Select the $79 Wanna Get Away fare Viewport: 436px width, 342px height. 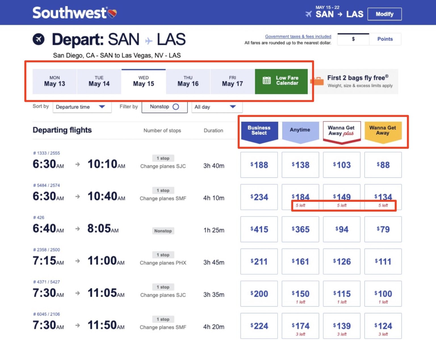383,229
